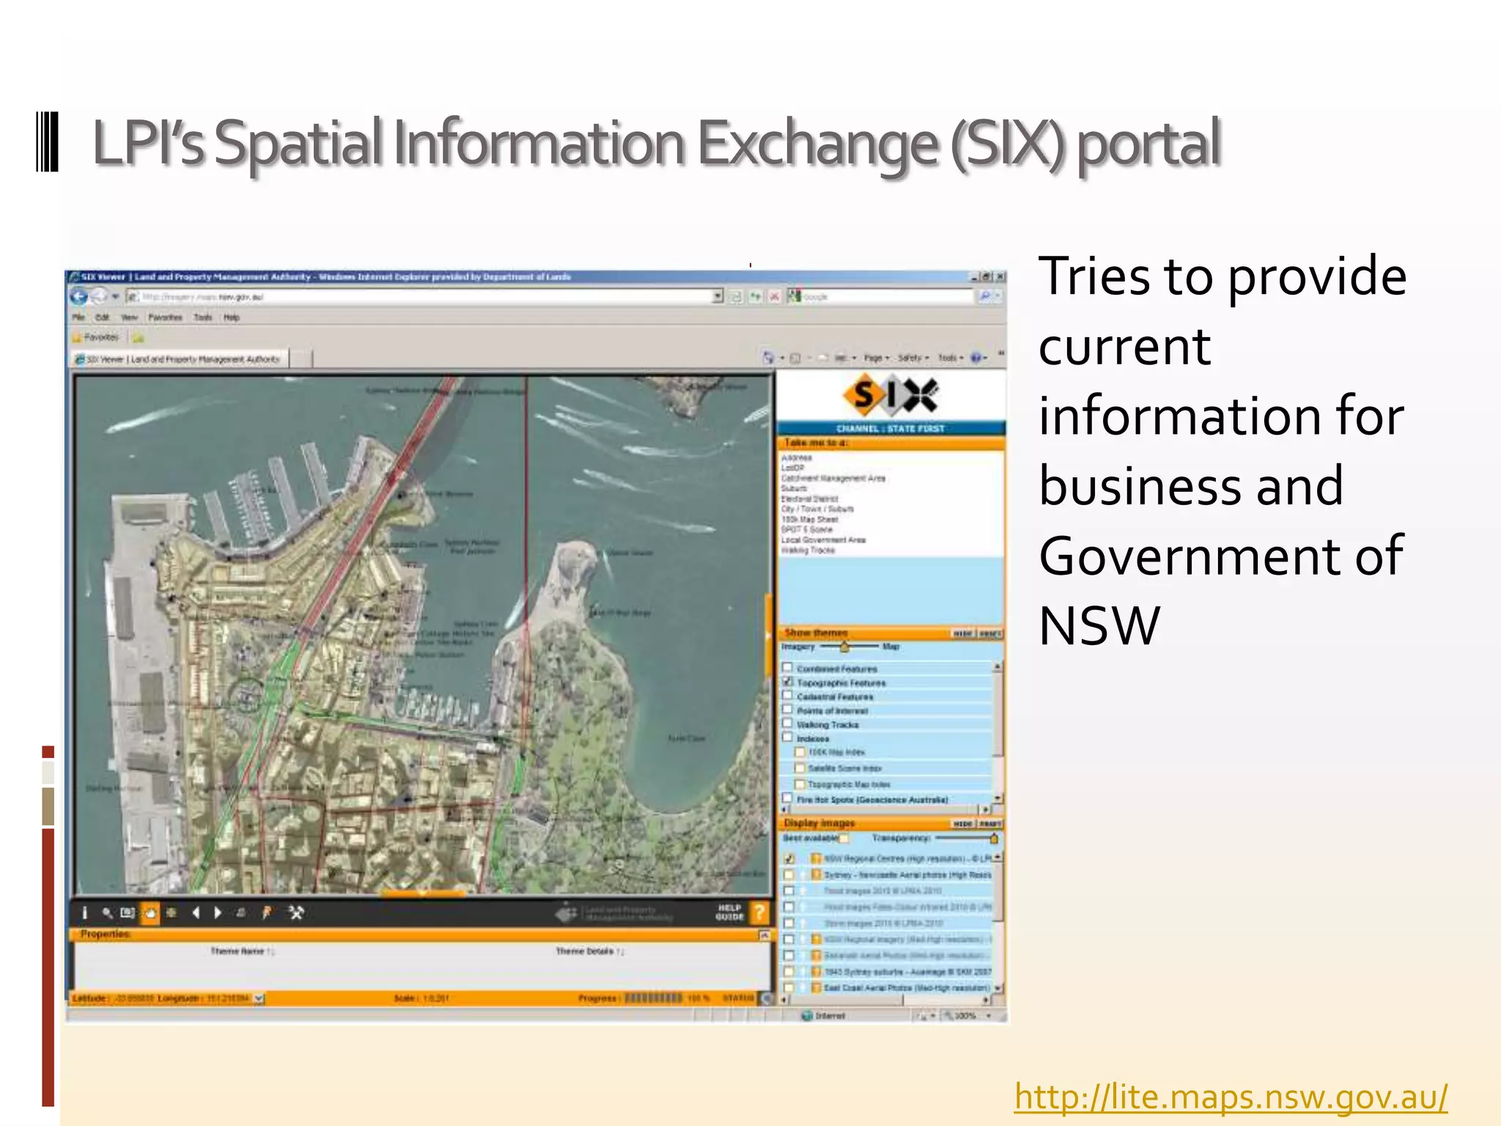Click HIDE button on Display images panel
The width and height of the screenshot is (1501, 1126).
click(963, 824)
